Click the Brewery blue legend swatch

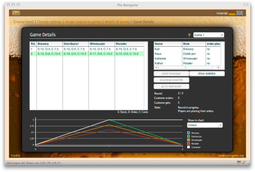188,132
